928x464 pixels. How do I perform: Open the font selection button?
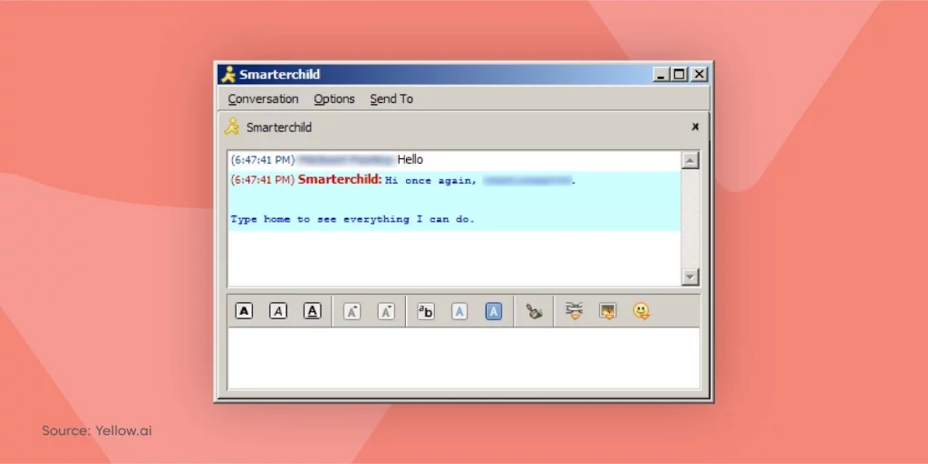(x=426, y=311)
